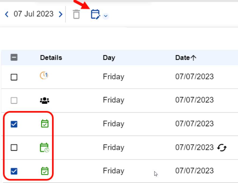Open the confirmed appointment icon in third row
The height and width of the screenshot is (183, 238).
[44, 123]
